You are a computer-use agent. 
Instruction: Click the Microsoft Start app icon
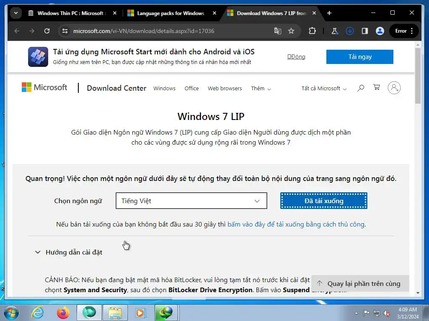38,57
